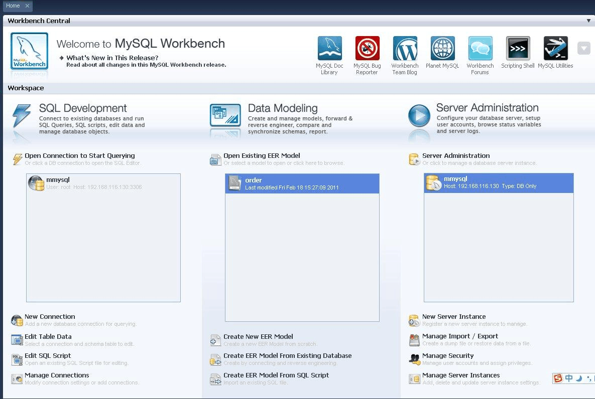The image size is (595, 399).
Task: Click the large Server Administration heading
Action: click(x=488, y=108)
